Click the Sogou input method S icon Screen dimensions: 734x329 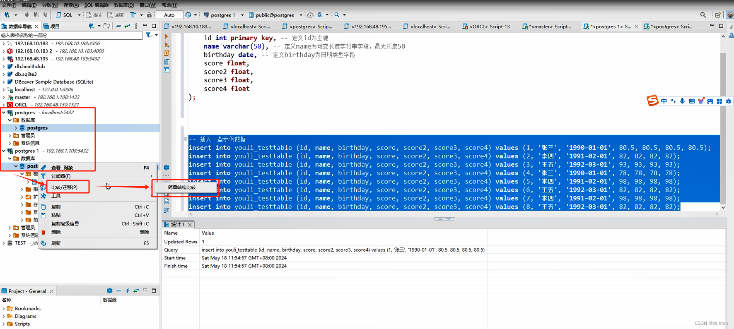pos(653,101)
